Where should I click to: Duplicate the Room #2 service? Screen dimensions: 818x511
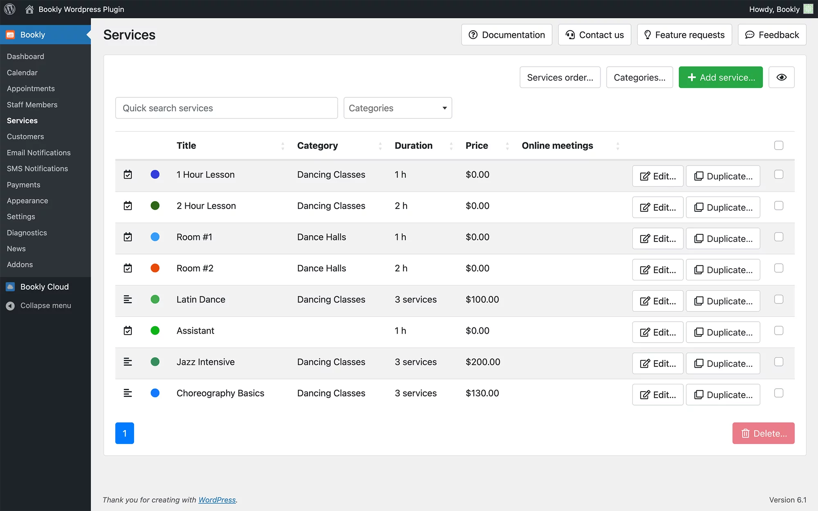[723, 270]
